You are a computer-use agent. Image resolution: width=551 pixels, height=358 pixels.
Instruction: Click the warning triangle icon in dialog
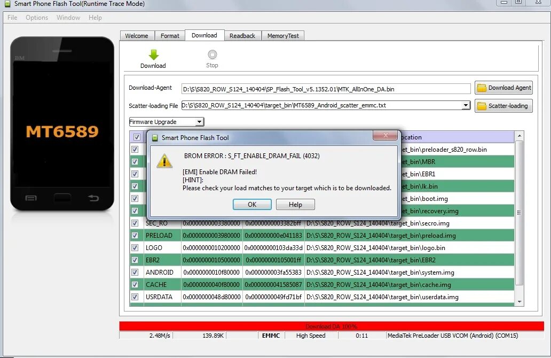[164, 161]
